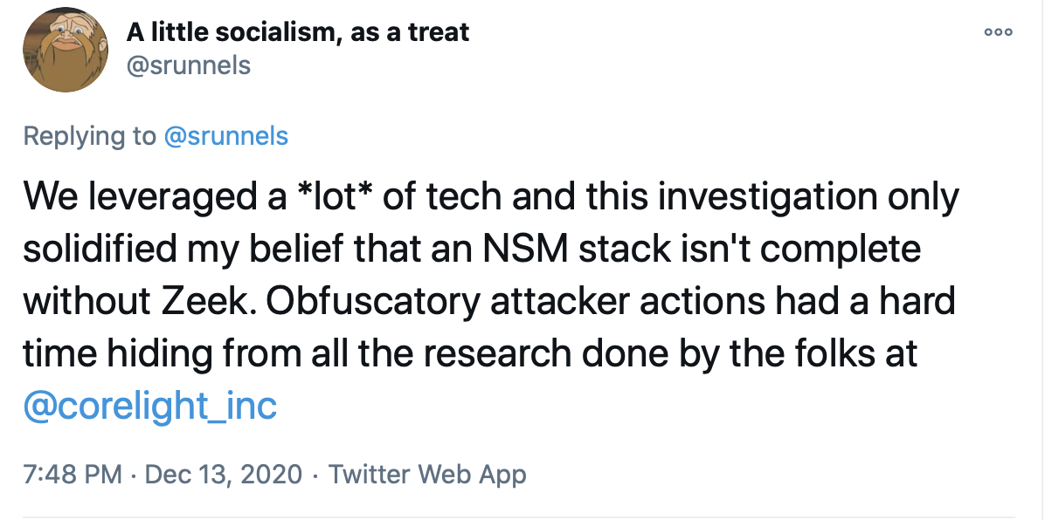Open the "A little socialism, as a treat" profile name
The image size is (1045, 520).
pyautogui.click(x=298, y=32)
